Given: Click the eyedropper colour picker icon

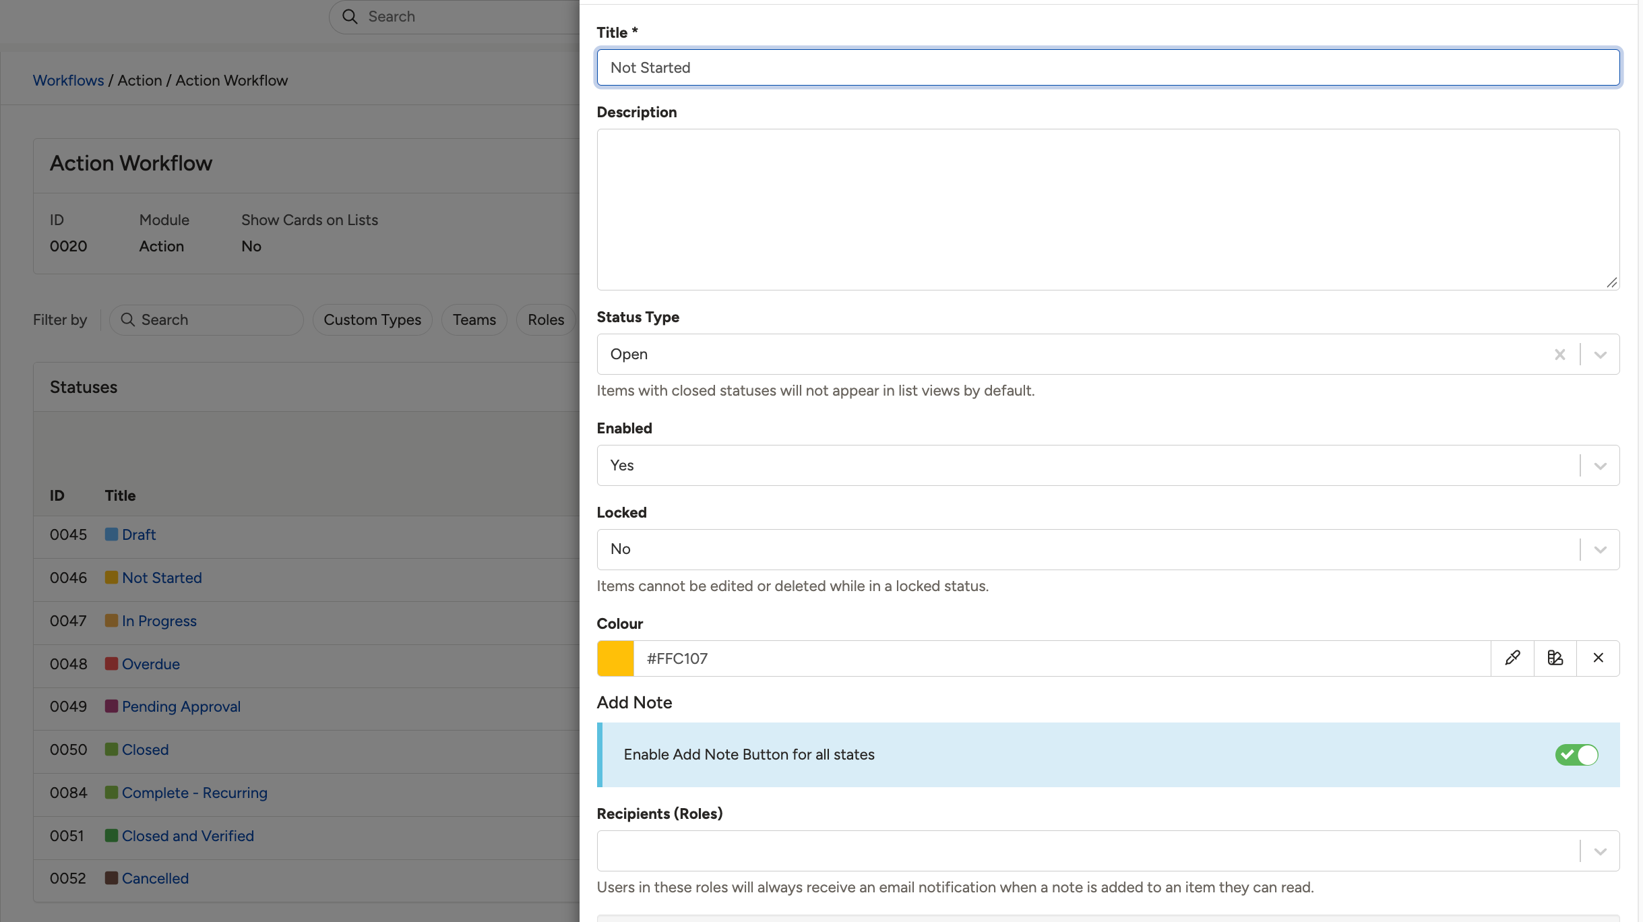Looking at the screenshot, I should [1512, 658].
